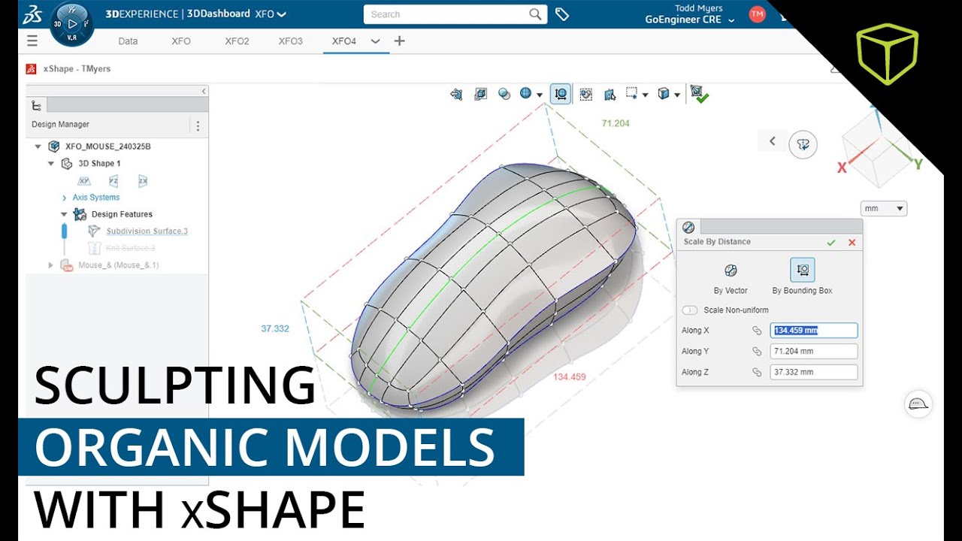Viewport: 962px width, 541px height.
Task: Expand the Mouse_& (Mouse_&.1) node
Action: 51,265
